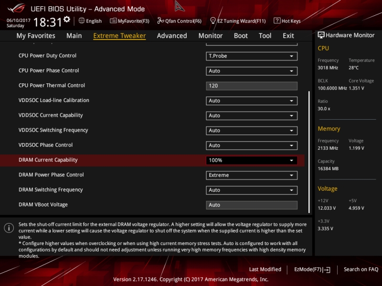Click CPU frequency 3018 MHz value
382x286 pixels.
click(x=328, y=68)
